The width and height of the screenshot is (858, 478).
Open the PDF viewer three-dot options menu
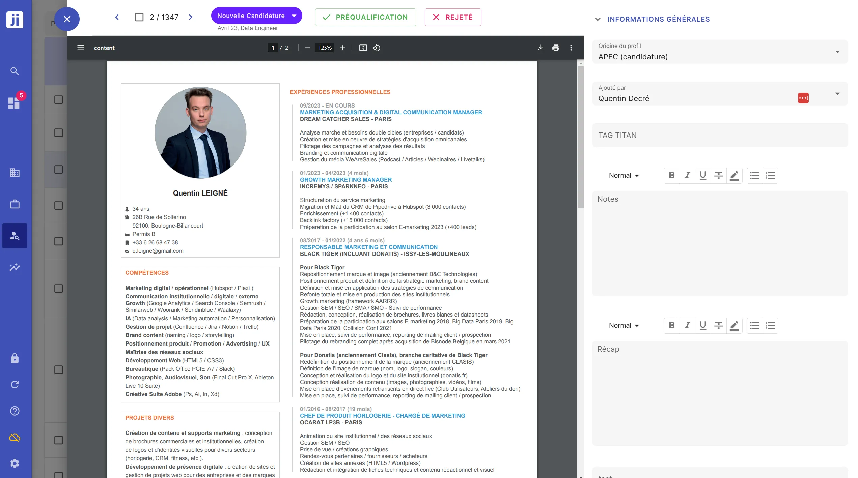pos(572,48)
